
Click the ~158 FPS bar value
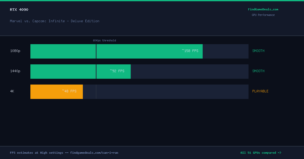(190, 51)
